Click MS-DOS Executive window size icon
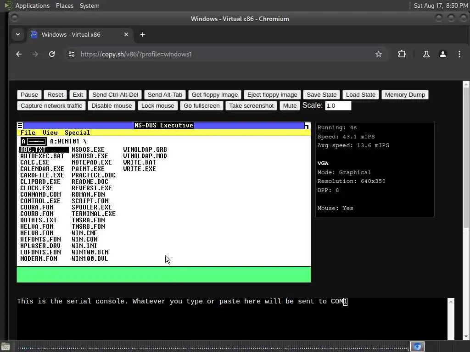 [307, 126]
